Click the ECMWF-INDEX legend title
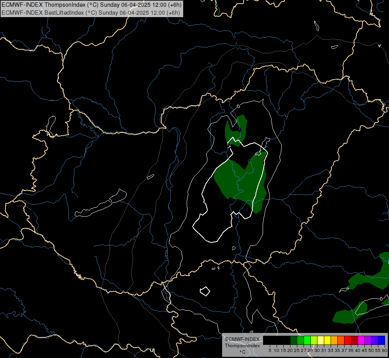Image resolution: width=389 pixels, height=358 pixels. pos(242,339)
